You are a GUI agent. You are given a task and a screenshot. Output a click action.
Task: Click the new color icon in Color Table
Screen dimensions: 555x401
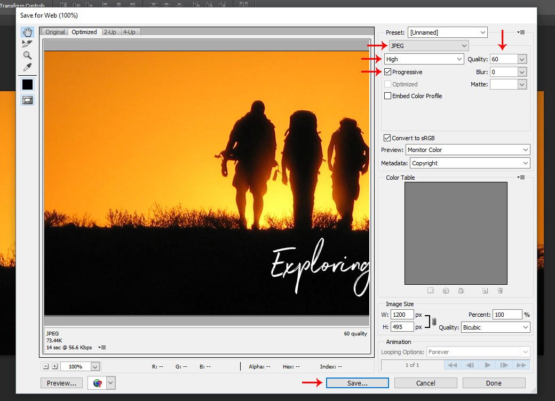pyautogui.click(x=485, y=291)
